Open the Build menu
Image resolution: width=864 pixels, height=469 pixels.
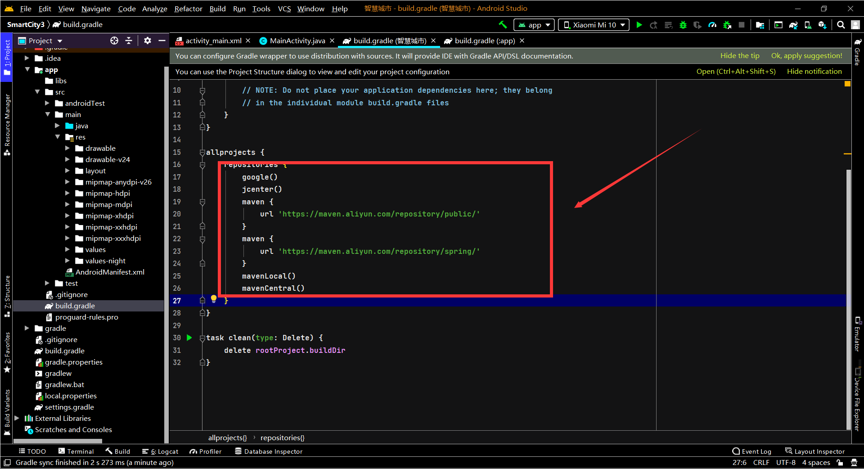(x=217, y=9)
